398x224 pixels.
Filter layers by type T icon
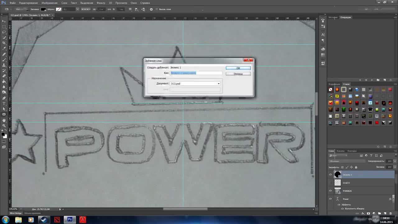[x=371, y=156]
